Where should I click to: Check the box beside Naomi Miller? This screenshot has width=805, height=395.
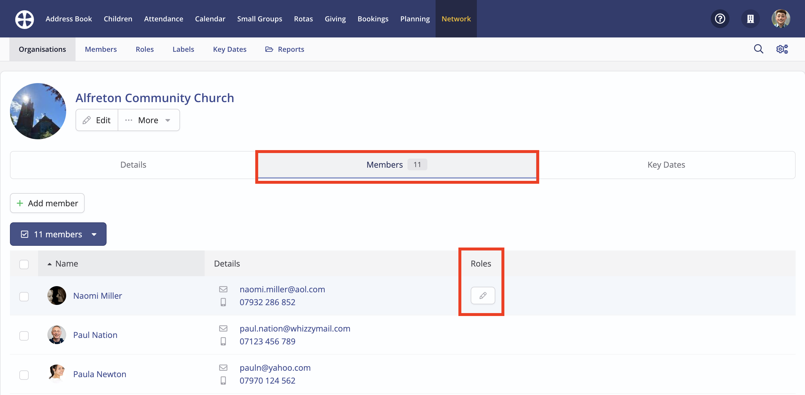click(24, 296)
